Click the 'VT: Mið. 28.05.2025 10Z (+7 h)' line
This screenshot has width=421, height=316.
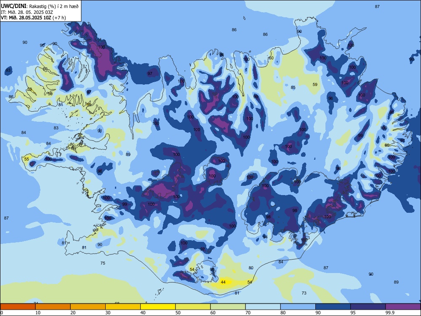click(x=33, y=18)
